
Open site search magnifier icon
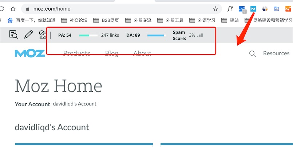click(x=253, y=53)
